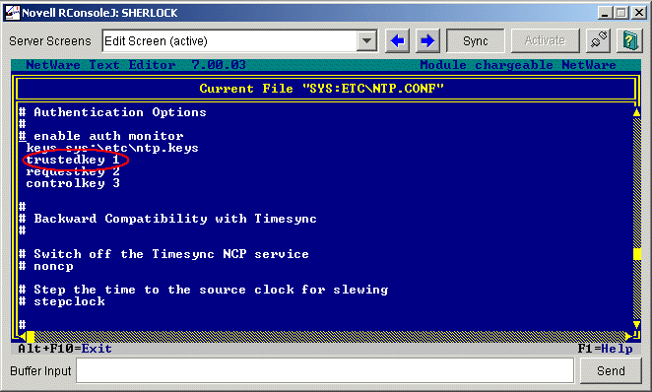Select the Edit Screen (active) combo box
Image resolution: width=652 pixels, height=392 pixels.
pyautogui.click(x=240, y=40)
